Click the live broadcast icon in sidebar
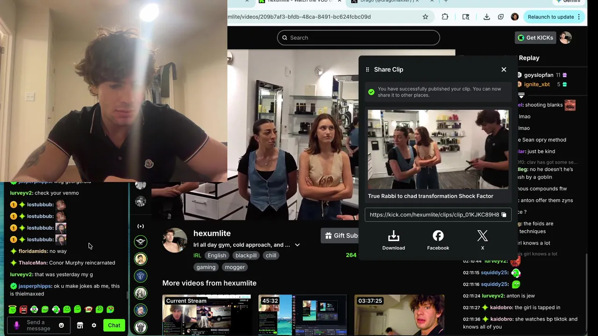The height and width of the screenshot is (336, 598). pyautogui.click(x=141, y=226)
